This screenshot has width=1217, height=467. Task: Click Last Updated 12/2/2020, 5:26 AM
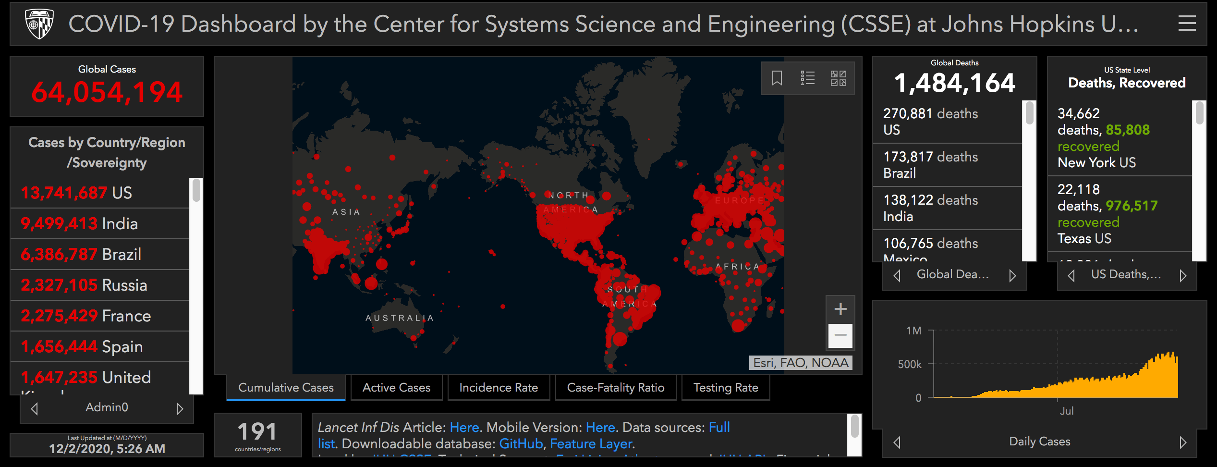point(107,449)
